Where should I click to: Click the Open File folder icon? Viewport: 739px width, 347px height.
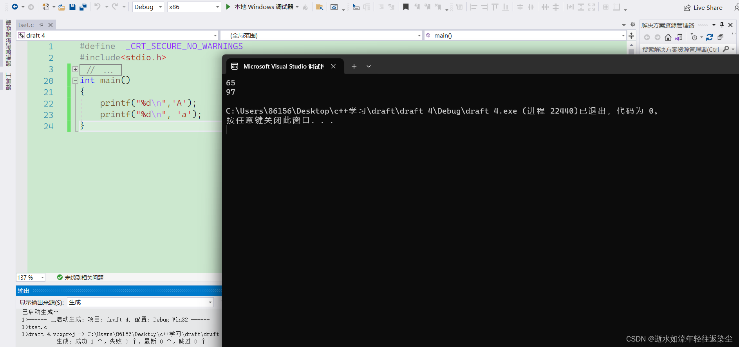61,7
